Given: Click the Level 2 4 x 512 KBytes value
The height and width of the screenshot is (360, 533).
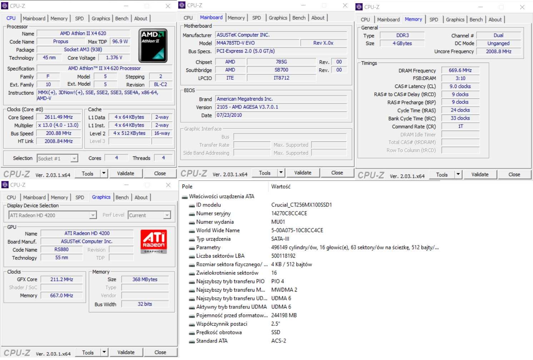Looking at the screenshot, I should coord(129,133).
